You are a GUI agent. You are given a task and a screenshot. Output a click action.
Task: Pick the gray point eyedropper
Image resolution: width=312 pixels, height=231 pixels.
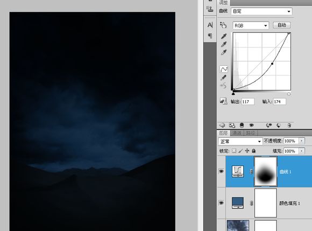[224, 44]
